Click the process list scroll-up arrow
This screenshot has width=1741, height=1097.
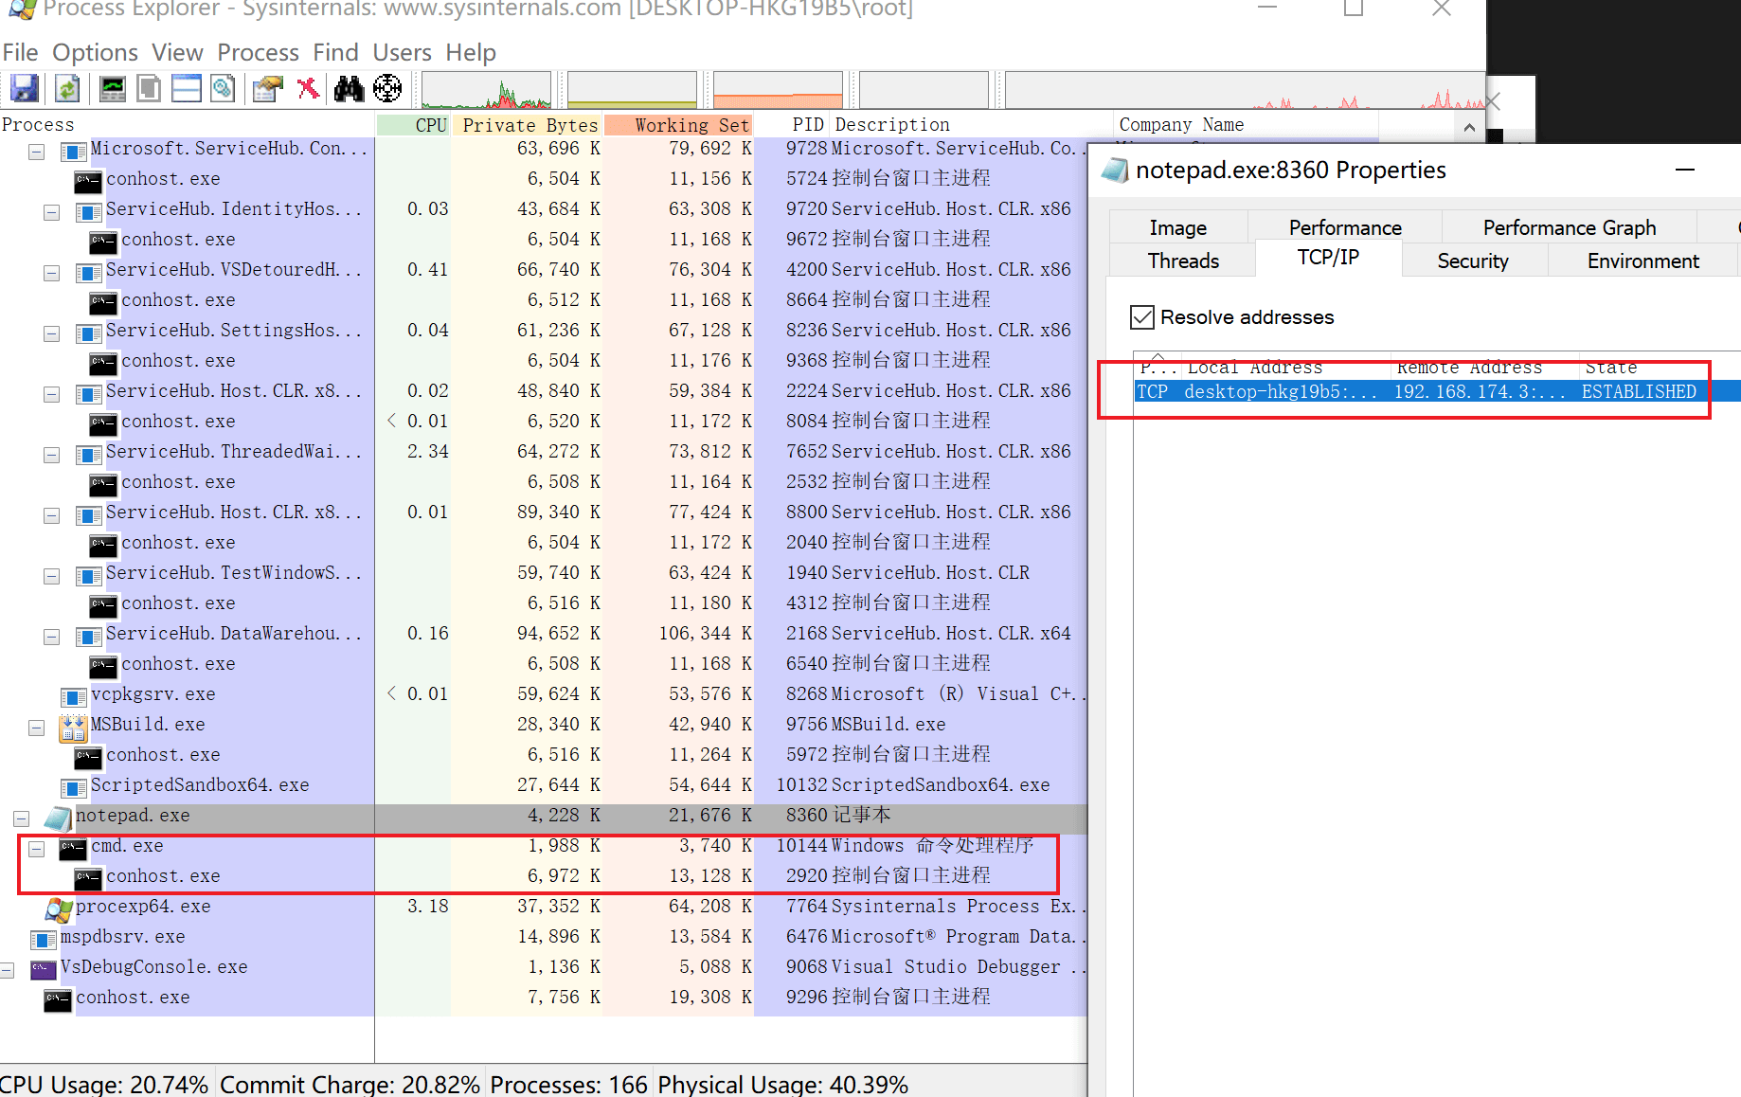[x=1469, y=127]
